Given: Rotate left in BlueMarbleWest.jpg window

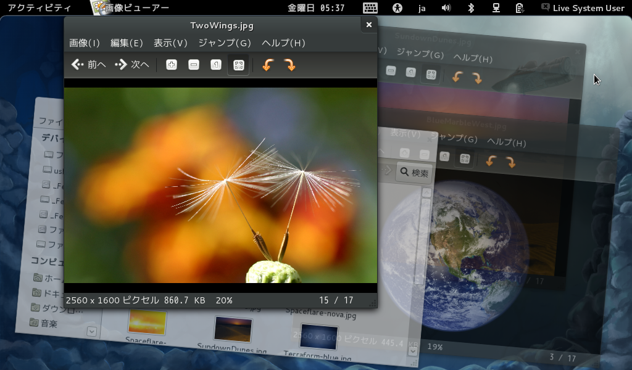Looking at the screenshot, I should 491,161.
